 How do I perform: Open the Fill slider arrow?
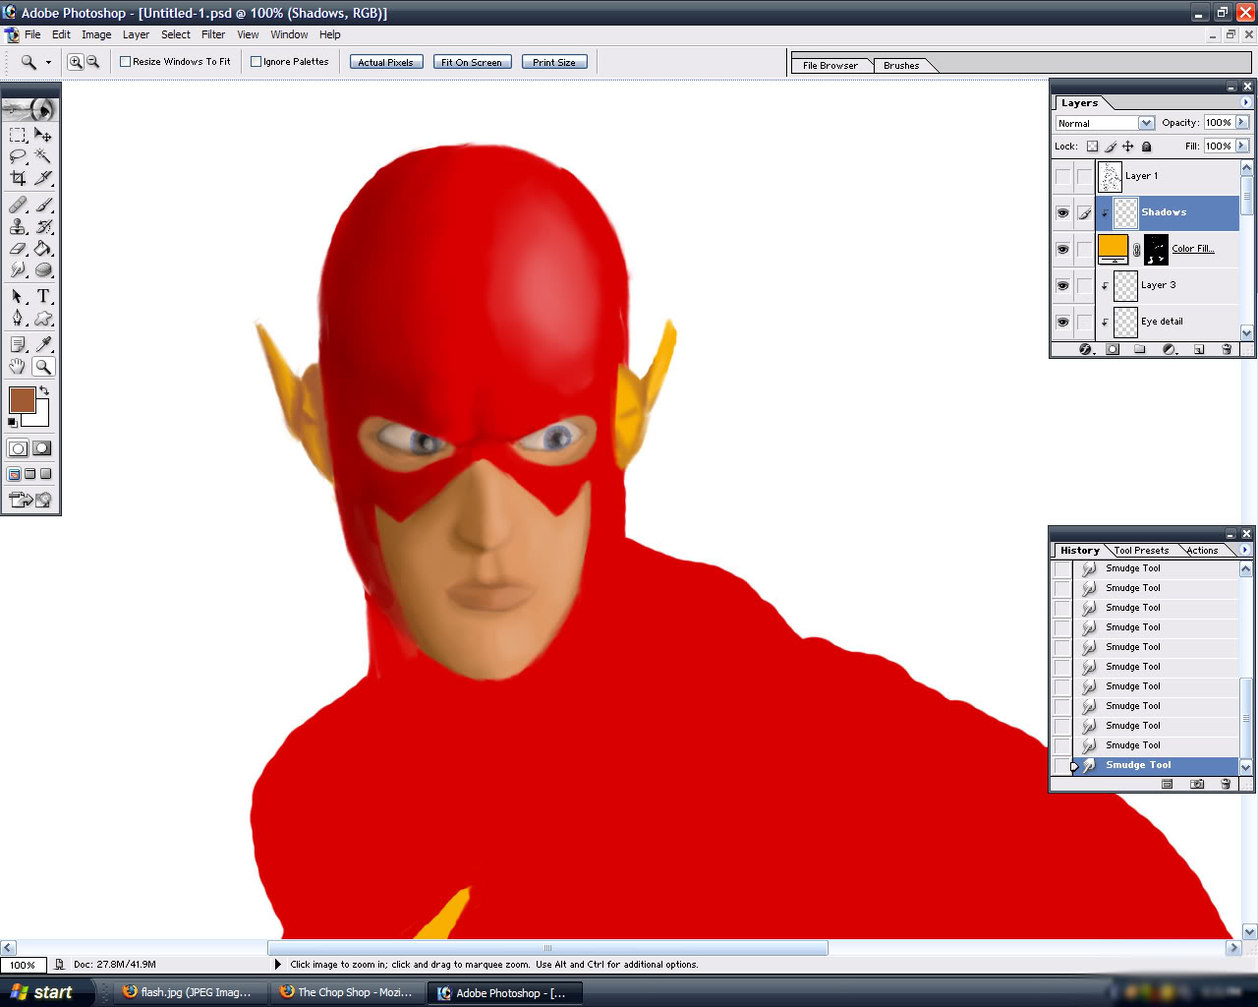(x=1242, y=146)
